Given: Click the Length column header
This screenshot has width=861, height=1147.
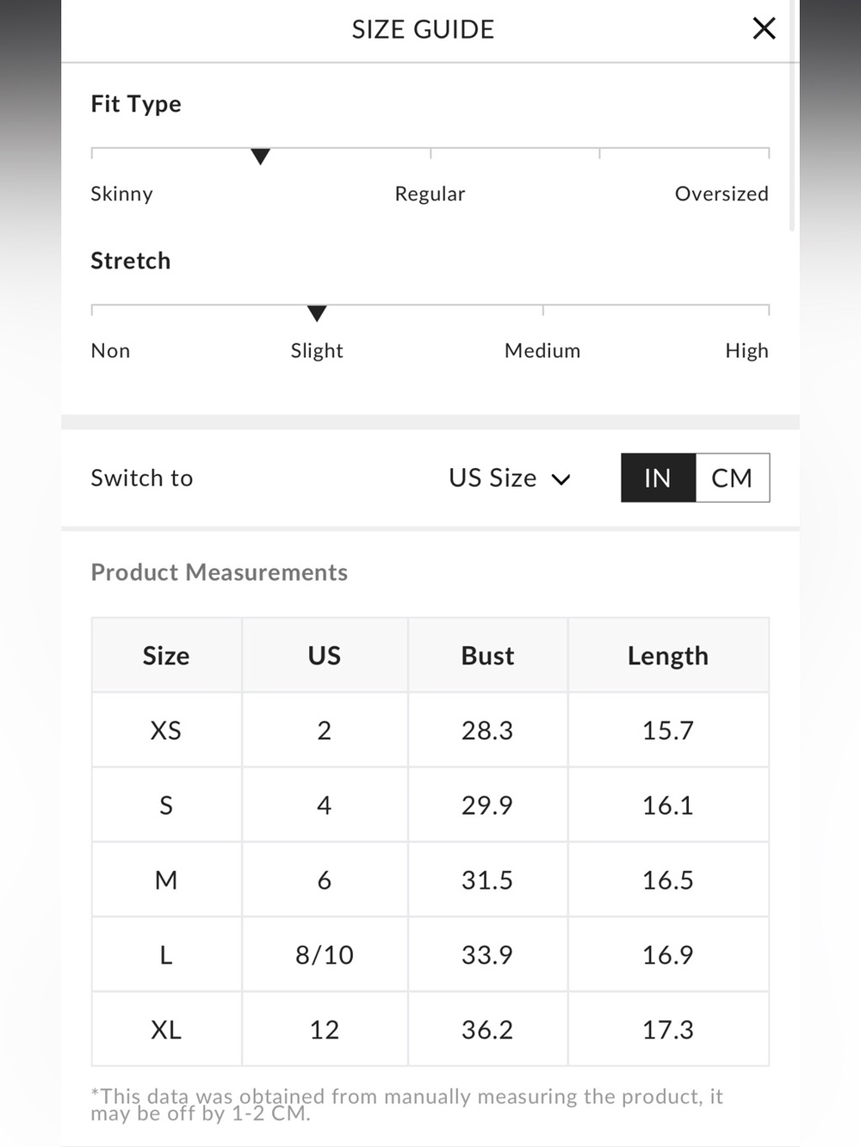Looking at the screenshot, I should pos(668,655).
